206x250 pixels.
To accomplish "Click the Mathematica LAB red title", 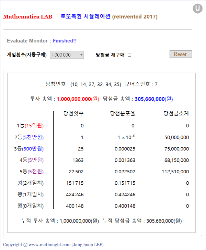I will (28, 17).
